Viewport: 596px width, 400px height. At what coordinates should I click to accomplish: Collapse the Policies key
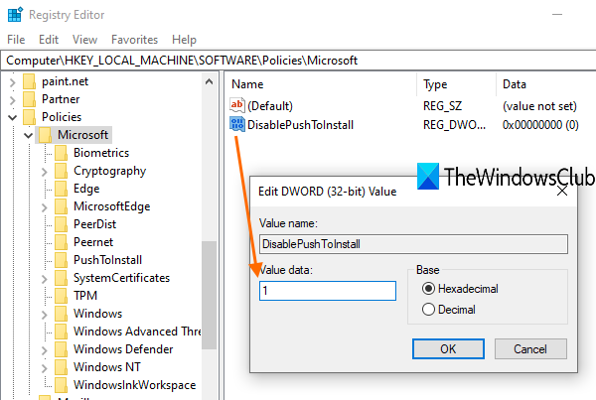point(13,117)
